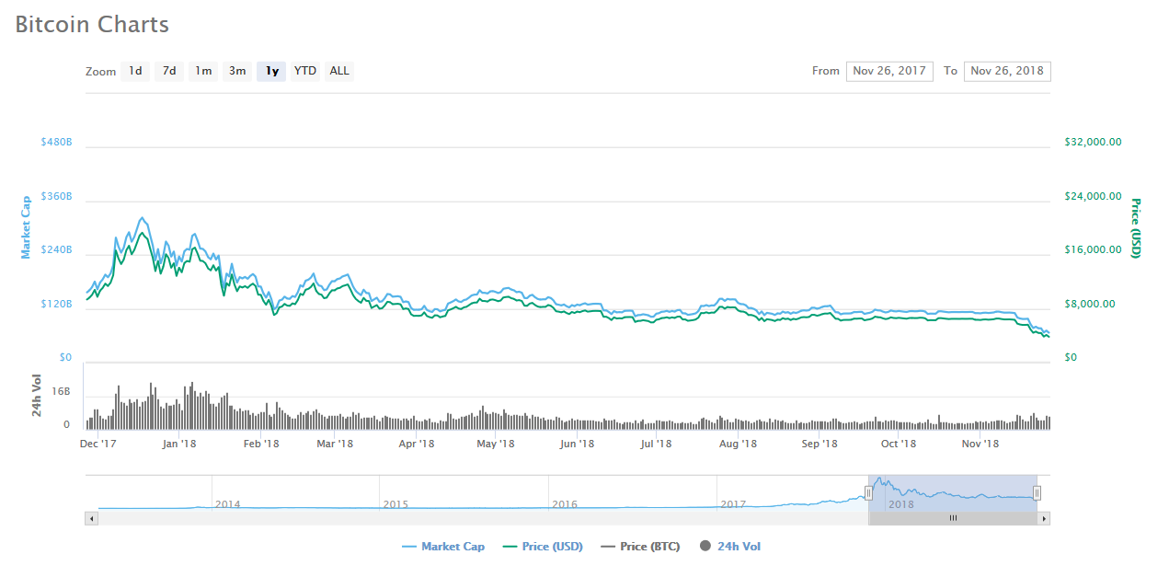Viewport: 1169px width, 566px height.
Task: Click the "Jan '18" date label
Action: pos(178,444)
